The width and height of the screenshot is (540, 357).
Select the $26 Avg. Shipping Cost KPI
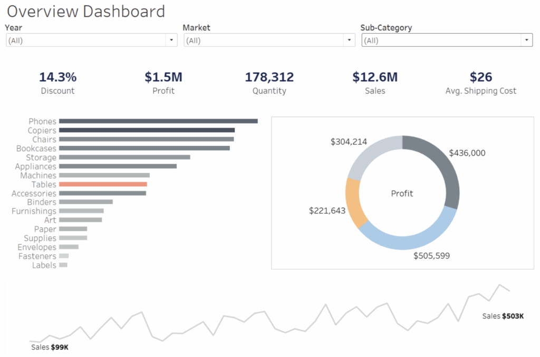pyautogui.click(x=481, y=83)
